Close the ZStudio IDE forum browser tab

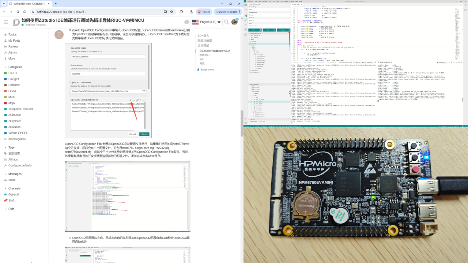[x=49, y=3]
